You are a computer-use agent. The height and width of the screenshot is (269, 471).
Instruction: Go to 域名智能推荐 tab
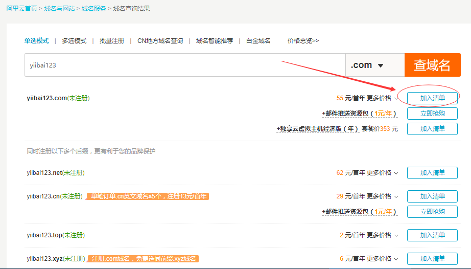tap(214, 41)
